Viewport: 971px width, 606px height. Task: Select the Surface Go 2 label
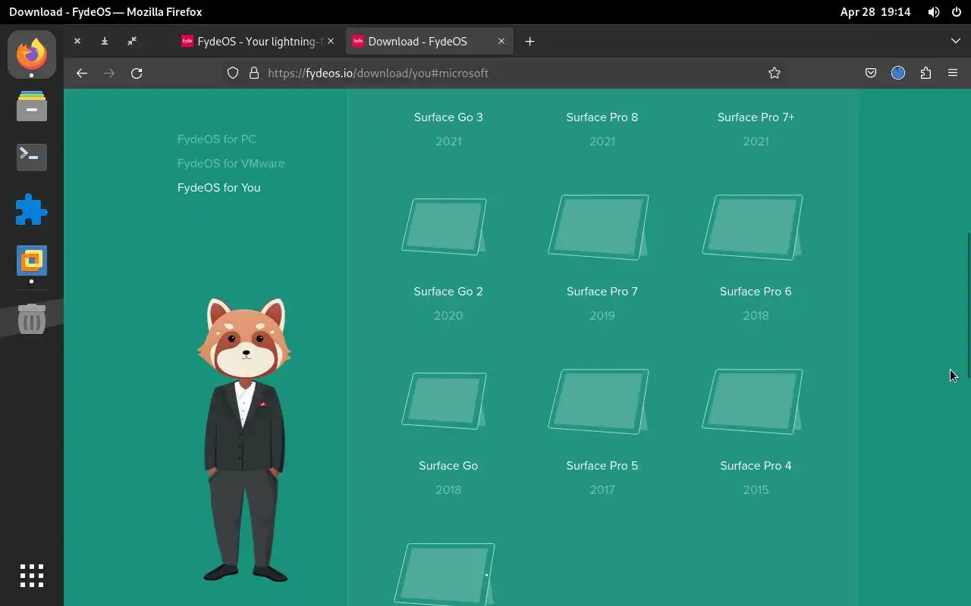448,291
